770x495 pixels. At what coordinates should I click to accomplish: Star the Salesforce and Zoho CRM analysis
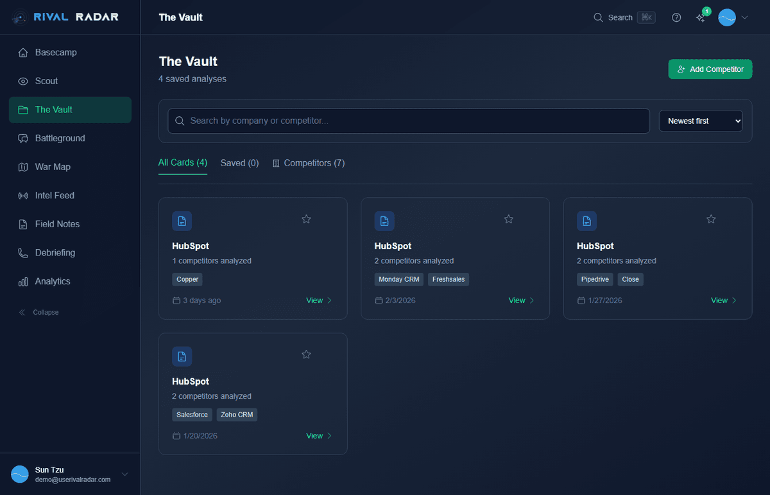click(x=306, y=354)
